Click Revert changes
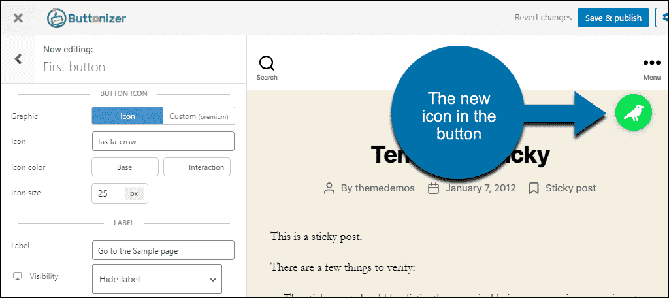Image resolution: width=669 pixels, height=298 pixels. (543, 18)
